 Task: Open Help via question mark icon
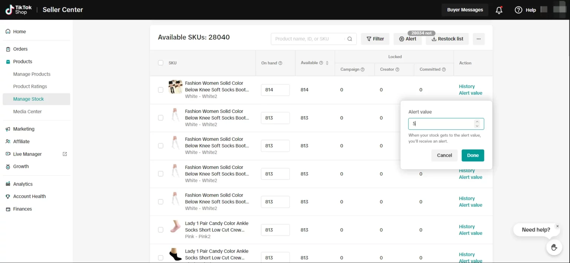point(518,10)
